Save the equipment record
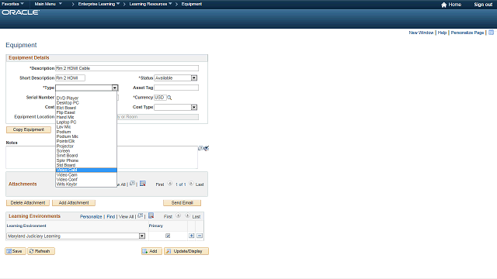Image resolution: width=497 pixels, height=279 pixels. click(x=16, y=251)
